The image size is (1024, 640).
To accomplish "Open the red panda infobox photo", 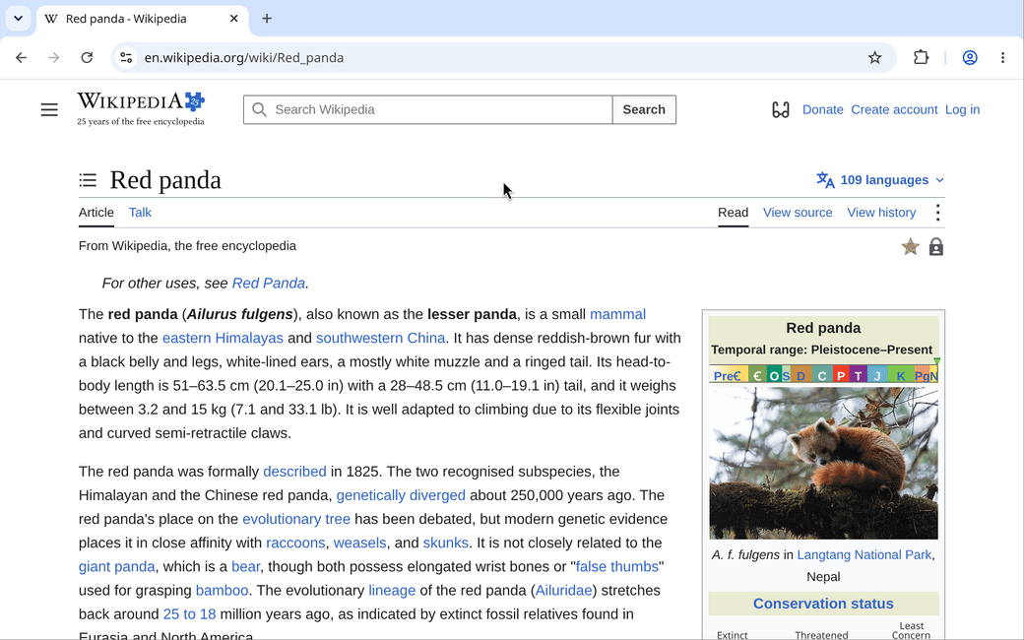I will [x=823, y=463].
